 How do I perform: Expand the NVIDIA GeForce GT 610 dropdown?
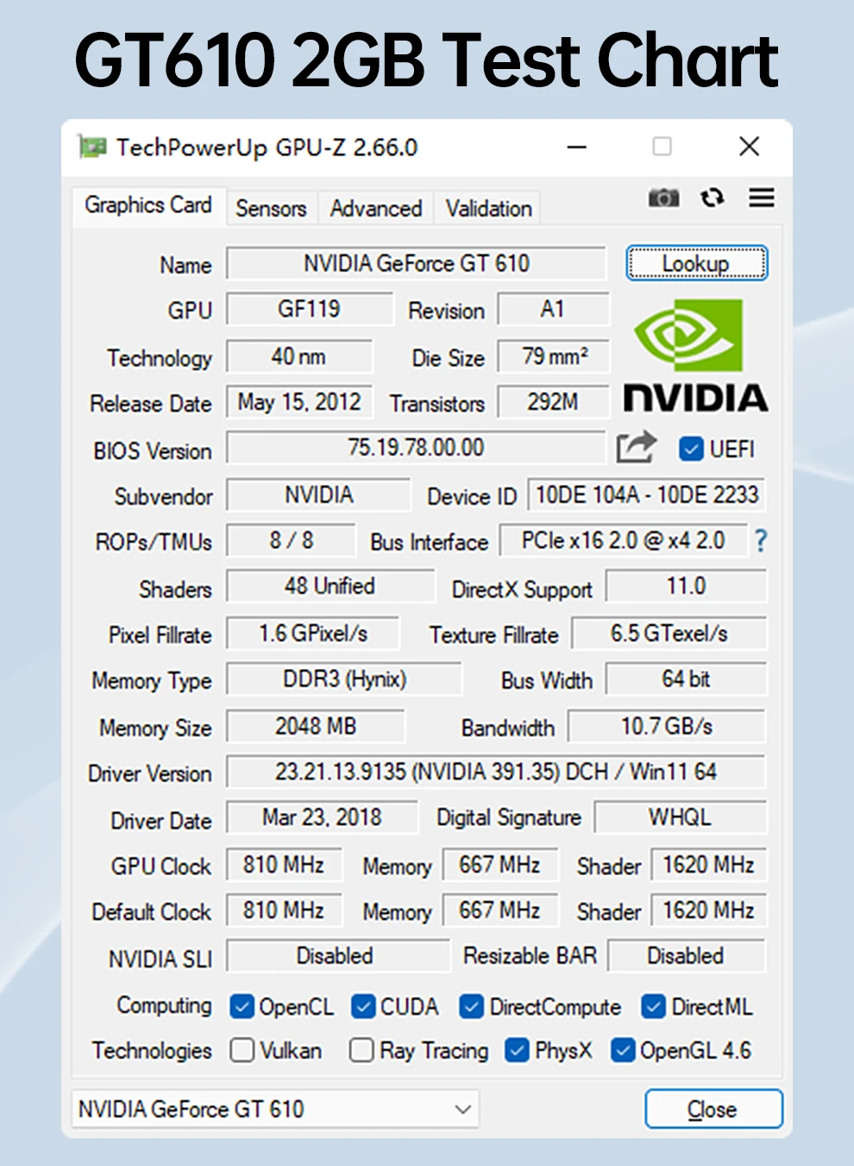point(275,1109)
